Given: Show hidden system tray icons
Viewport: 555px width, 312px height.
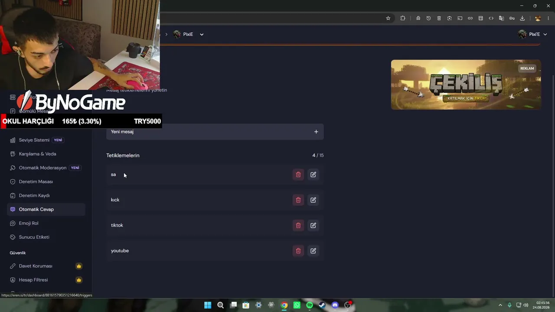Looking at the screenshot, I should (x=500, y=305).
